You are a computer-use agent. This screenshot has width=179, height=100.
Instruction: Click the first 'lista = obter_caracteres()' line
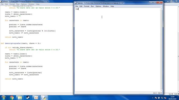point(18,14)
